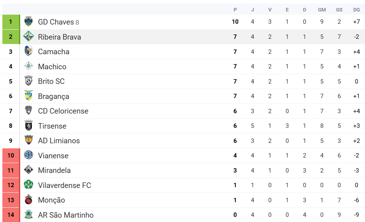Open the Mirandela team link
Image resolution: width=365 pixels, height=222 pixels.
point(54,171)
